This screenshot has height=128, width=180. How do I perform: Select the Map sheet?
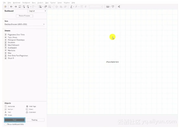[x=8, y=53]
